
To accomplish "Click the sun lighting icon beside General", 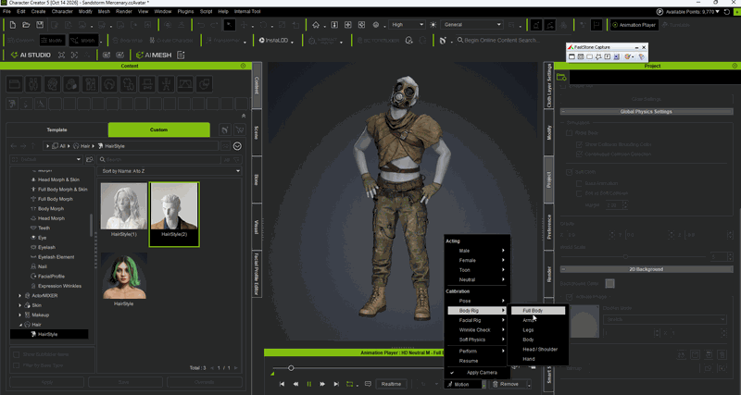I will pos(433,25).
